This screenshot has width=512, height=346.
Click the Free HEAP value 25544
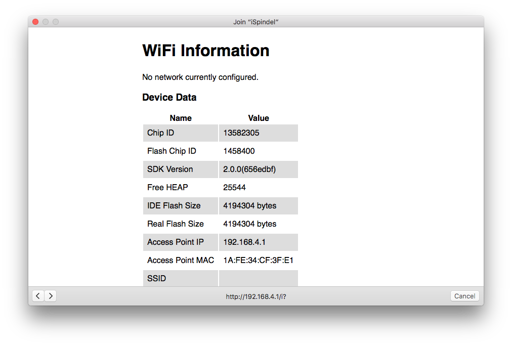point(234,188)
